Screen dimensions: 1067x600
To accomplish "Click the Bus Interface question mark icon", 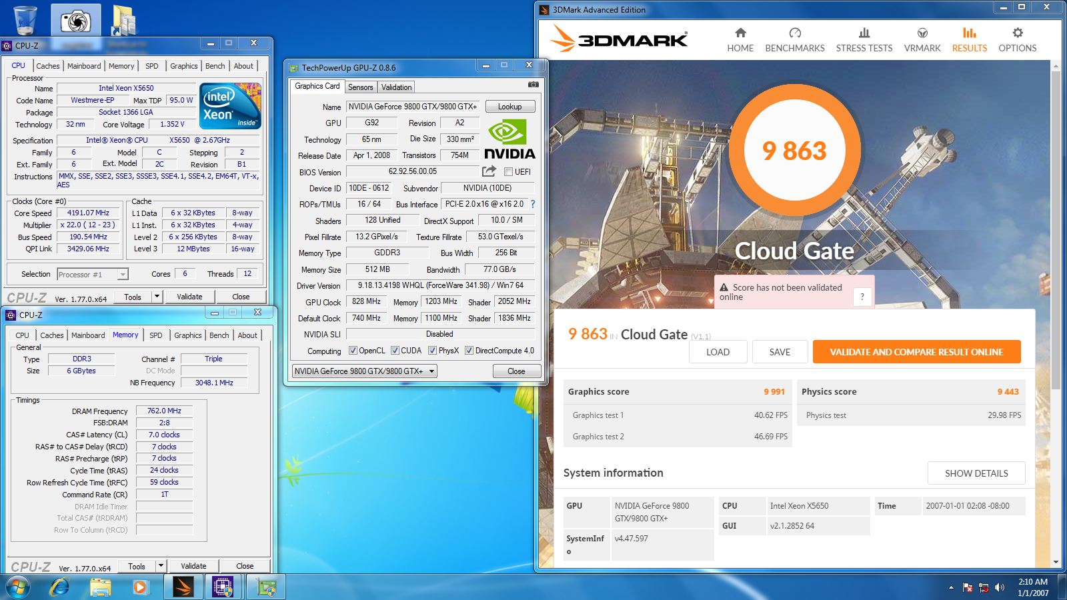I will (532, 204).
